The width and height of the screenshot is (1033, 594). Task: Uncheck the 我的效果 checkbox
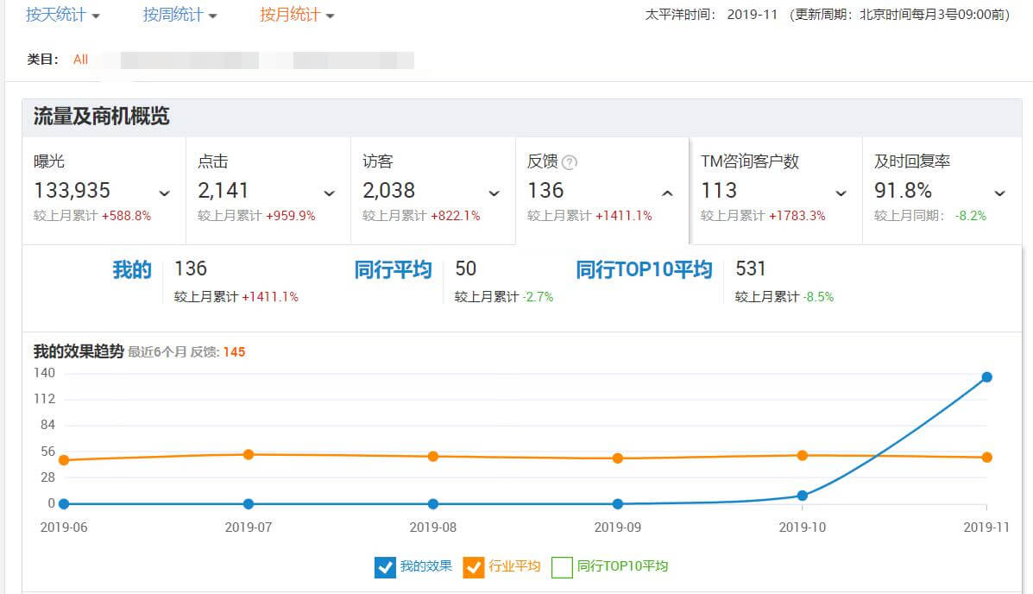(x=385, y=567)
